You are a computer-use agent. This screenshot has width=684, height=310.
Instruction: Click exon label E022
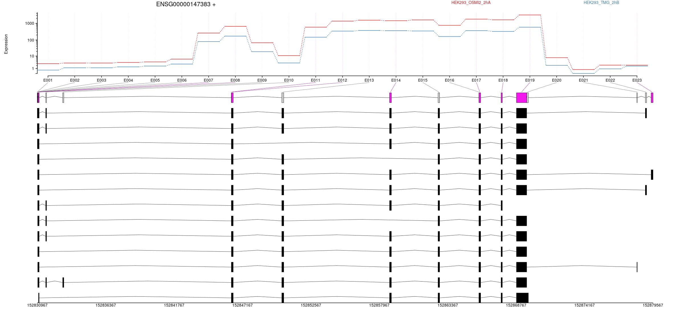(x=610, y=80)
